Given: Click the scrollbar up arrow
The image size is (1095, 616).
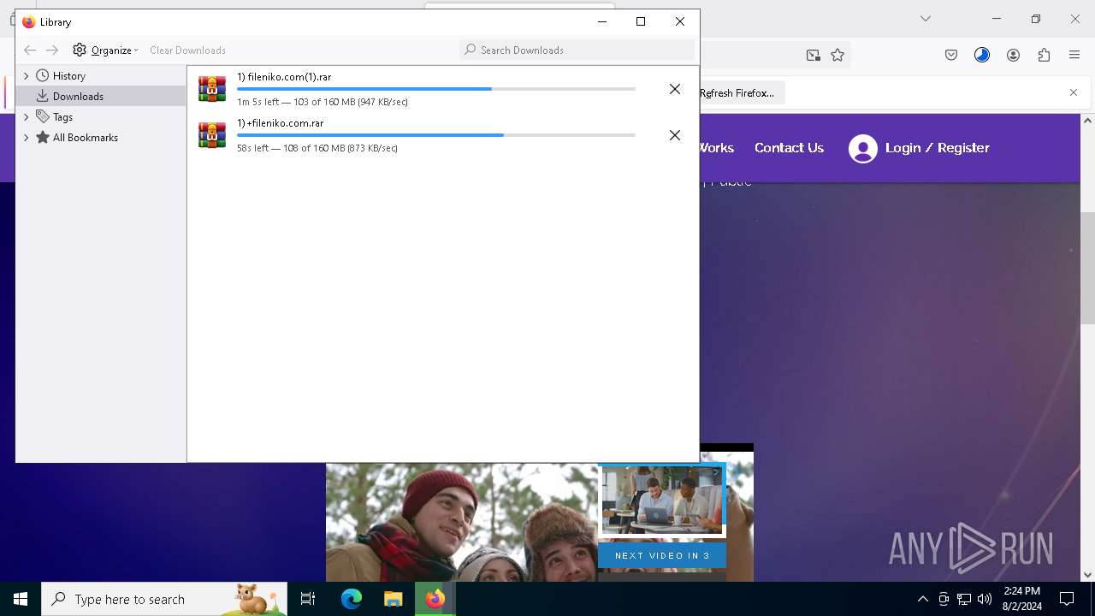Looking at the screenshot, I should point(1087,121).
